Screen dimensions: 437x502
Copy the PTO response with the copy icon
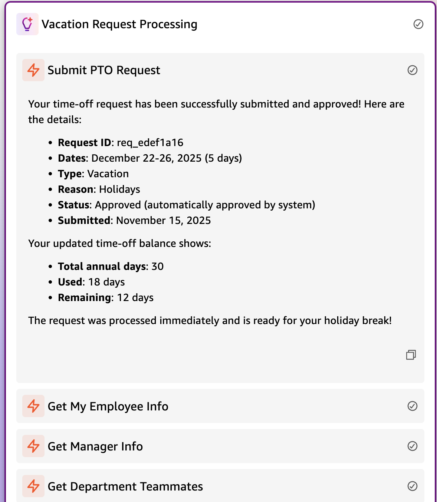[x=411, y=355]
